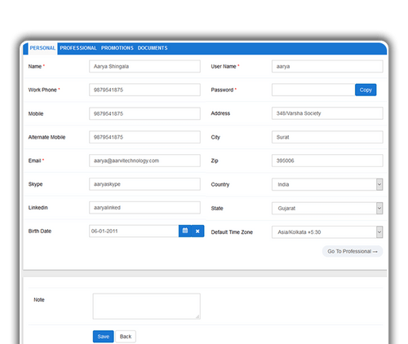Click the Work Phone field
This screenshot has height=344, width=408.
pos(144,90)
